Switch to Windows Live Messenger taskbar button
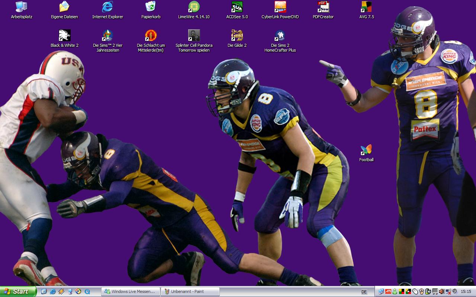The image size is (476, 297). click(x=131, y=292)
